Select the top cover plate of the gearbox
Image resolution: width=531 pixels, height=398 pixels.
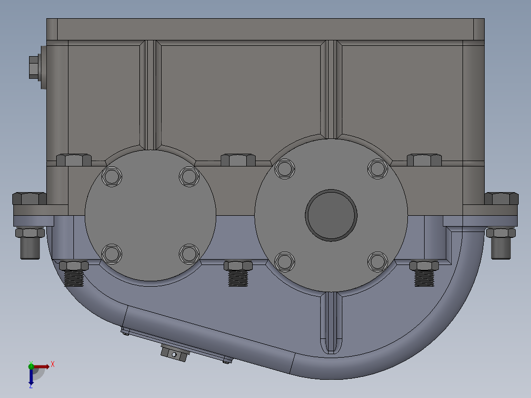(x=265, y=29)
